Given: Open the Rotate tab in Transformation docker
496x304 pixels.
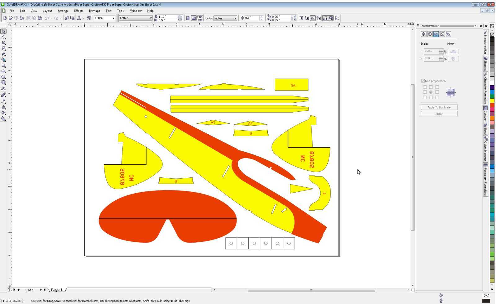Looking at the screenshot, I should [x=430, y=34].
